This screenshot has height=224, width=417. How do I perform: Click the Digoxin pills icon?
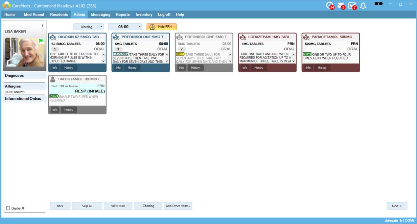coord(53,37)
